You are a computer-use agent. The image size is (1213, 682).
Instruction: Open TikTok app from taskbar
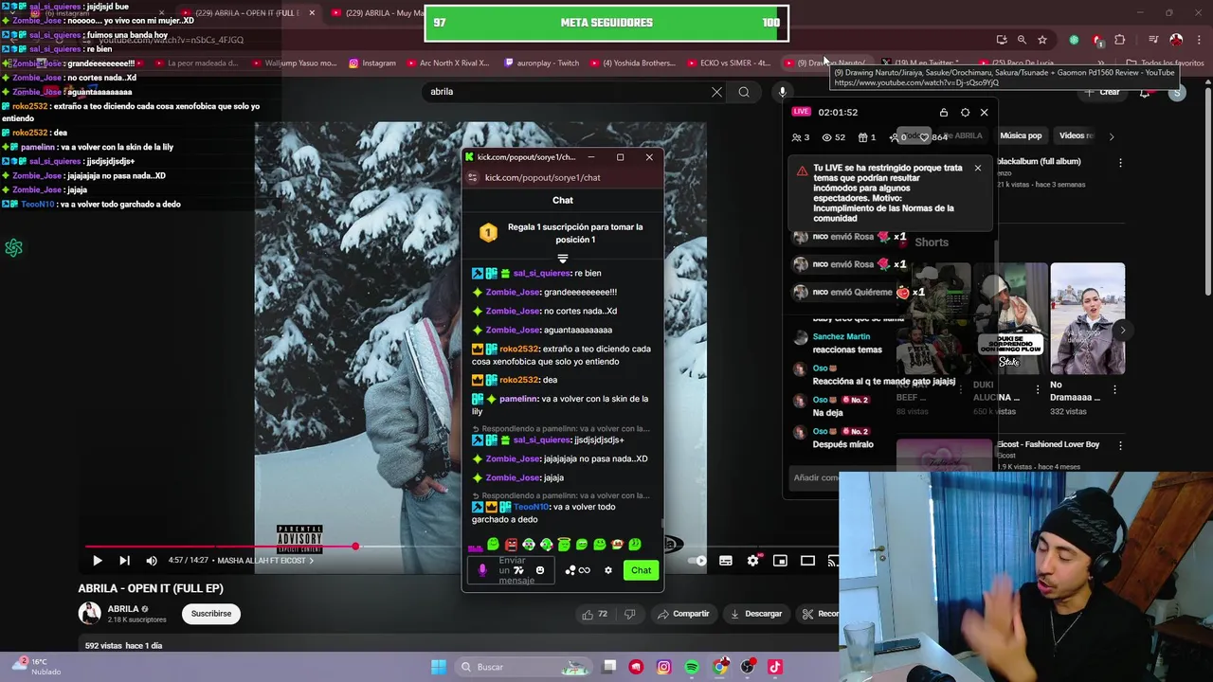[775, 667]
